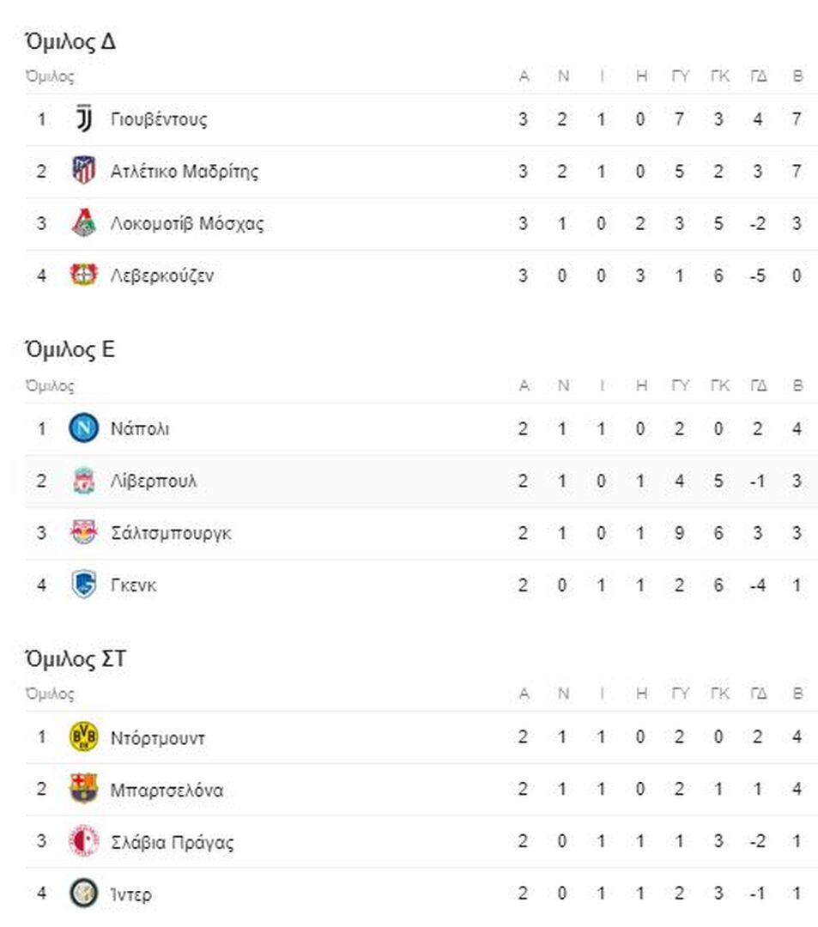Click the Όμιλος ΣΤ group heading
This screenshot has height=927, width=818.
pyautogui.click(x=75, y=658)
